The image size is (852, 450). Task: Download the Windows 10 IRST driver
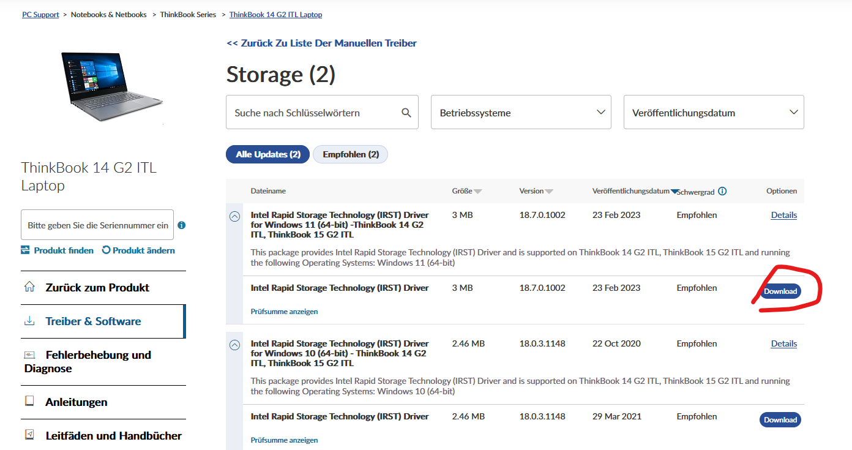click(780, 420)
